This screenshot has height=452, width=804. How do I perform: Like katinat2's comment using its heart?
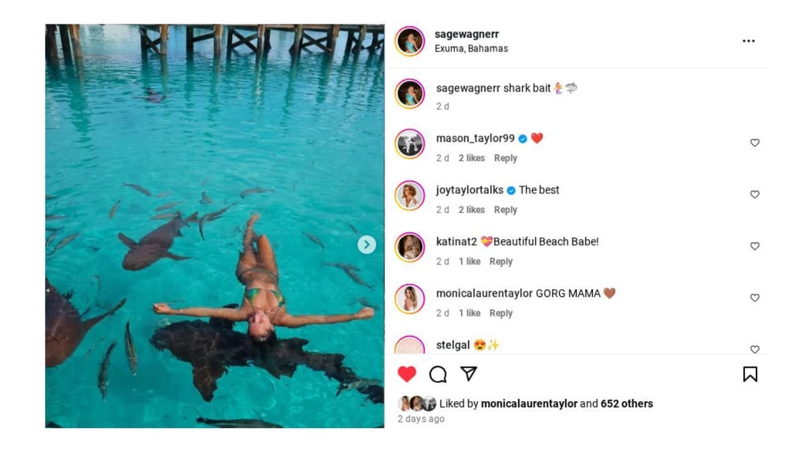click(x=754, y=246)
